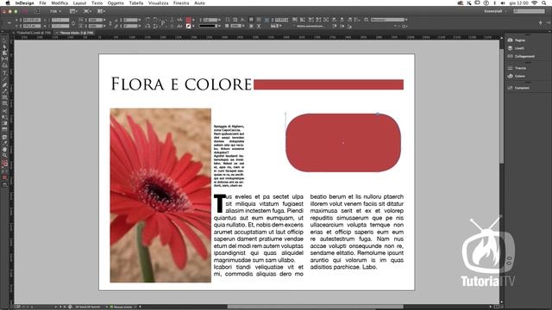The height and width of the screenshot is (310, 552).
Task: Open the Oggetto menu
Action: coord(116,3)
